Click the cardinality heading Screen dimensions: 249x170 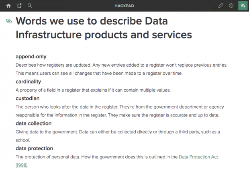[x=28, y=82]
